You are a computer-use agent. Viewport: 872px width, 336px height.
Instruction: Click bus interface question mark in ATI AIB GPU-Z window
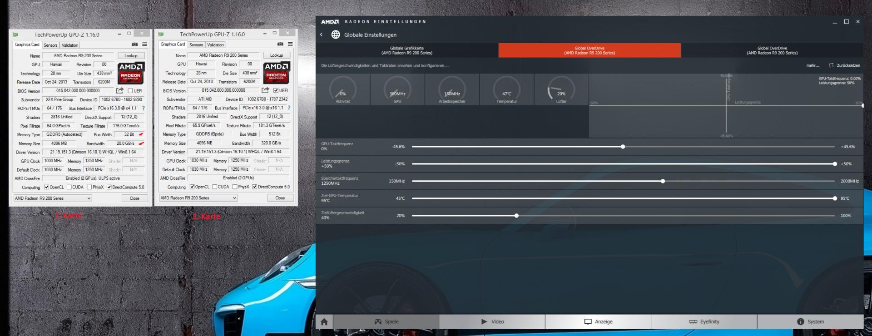click(289, 108)
